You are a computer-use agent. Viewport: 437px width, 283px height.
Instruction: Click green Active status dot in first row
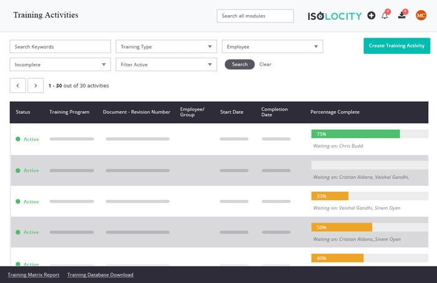(18, 139)
